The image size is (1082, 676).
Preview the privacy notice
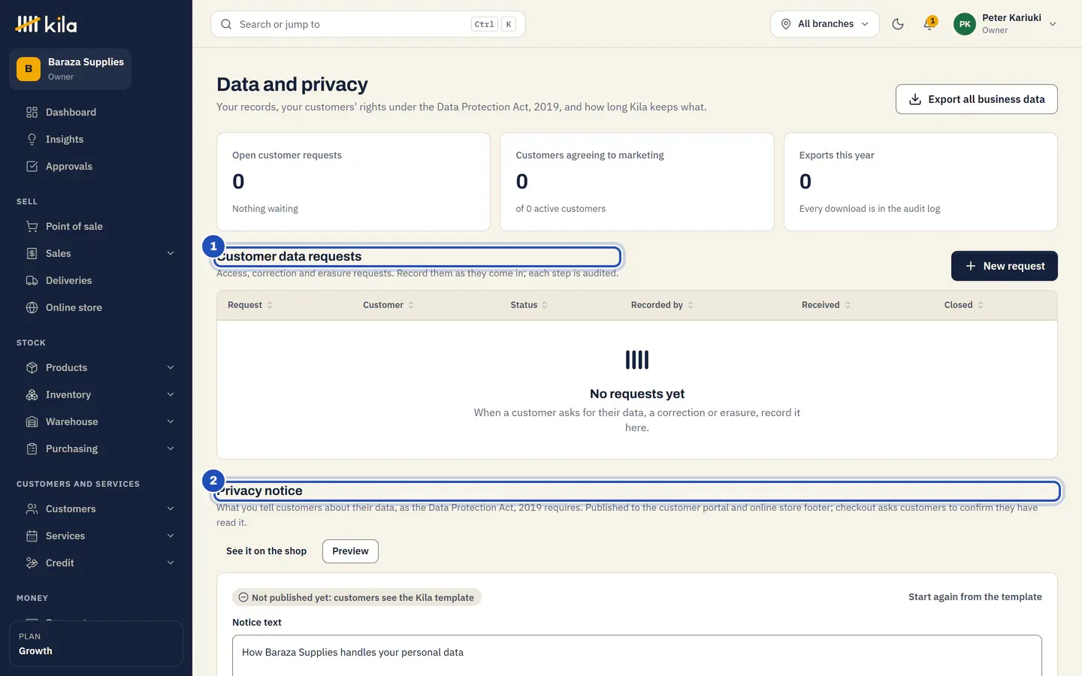[x=350, y=551]
